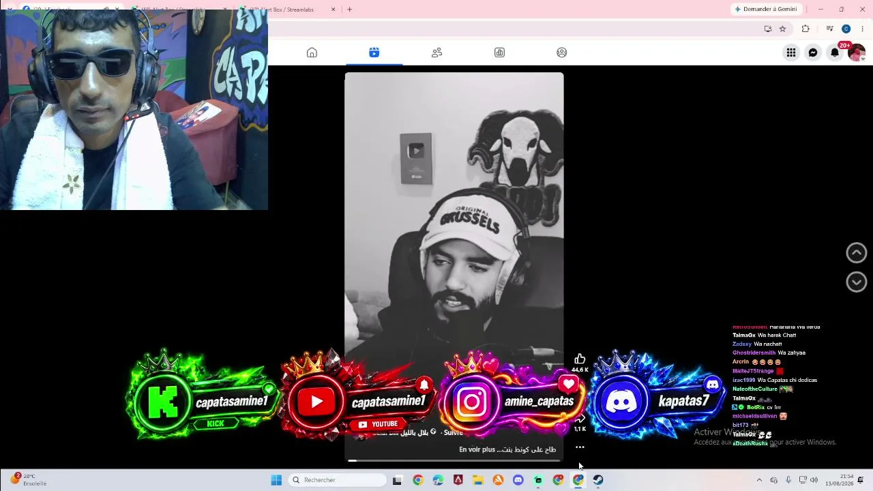Select chat username 'BotRix'
The image size is (873, 491).
(756, 407)
